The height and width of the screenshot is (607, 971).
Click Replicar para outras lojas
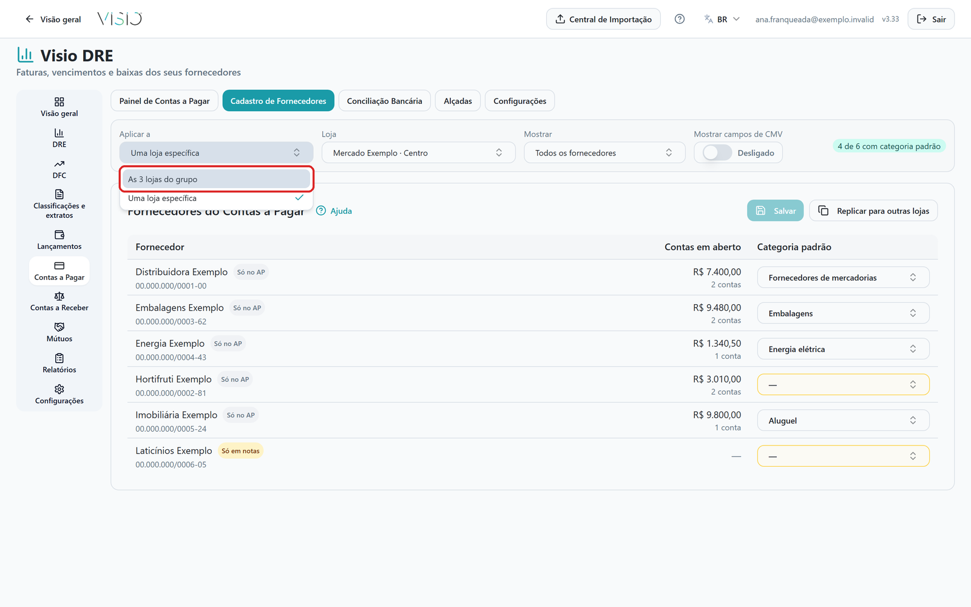[873, 211]
